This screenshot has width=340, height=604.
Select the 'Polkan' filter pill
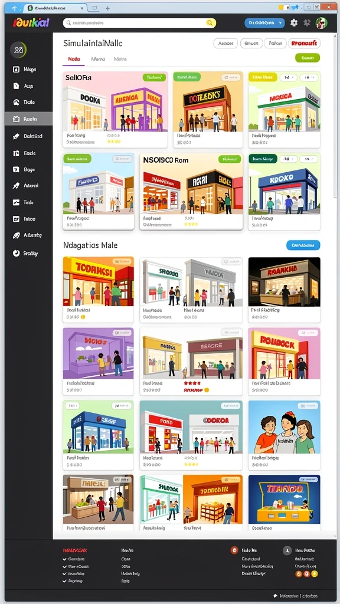(x=275, y=44)
